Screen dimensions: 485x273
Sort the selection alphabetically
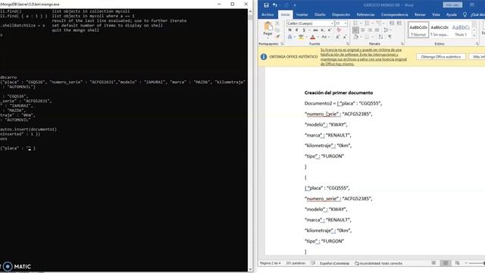tap(380, 37)
